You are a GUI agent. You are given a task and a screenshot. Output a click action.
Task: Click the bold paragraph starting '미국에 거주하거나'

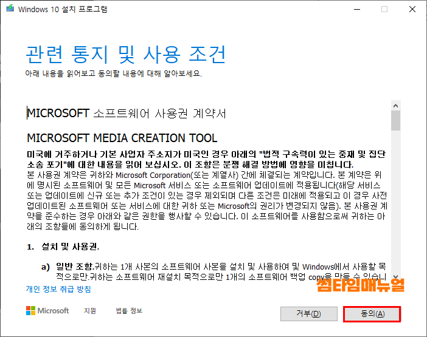[x=206, y=159]
